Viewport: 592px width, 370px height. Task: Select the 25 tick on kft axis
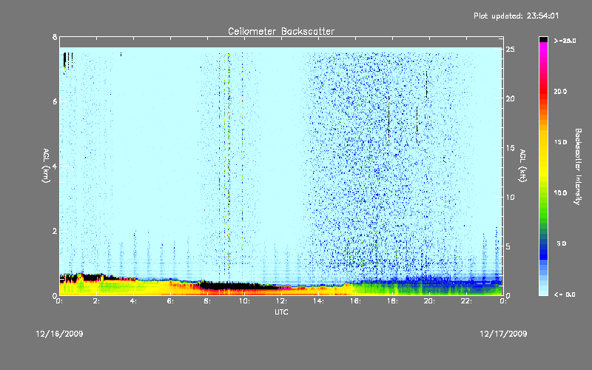tap(510, 50)
